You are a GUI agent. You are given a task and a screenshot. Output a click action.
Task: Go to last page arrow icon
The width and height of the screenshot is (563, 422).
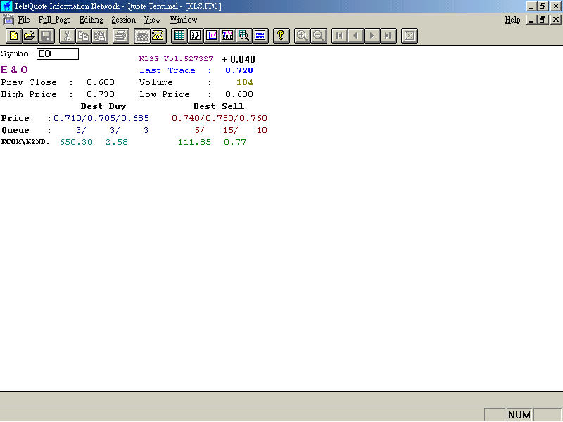[x=388, y=36]
